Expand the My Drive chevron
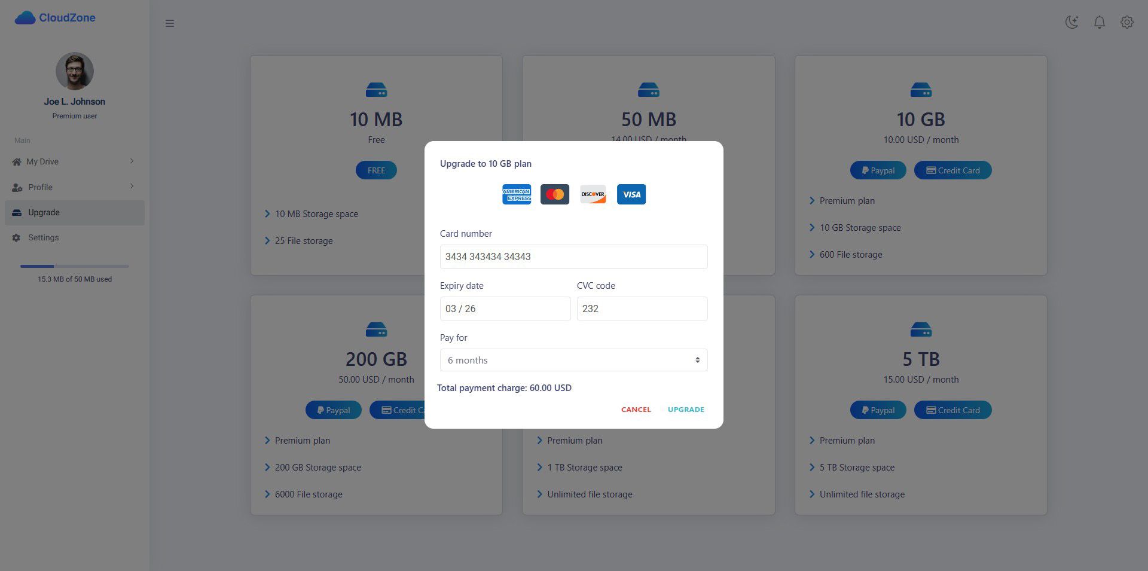The image size is (1148, 571). [132, 161]
